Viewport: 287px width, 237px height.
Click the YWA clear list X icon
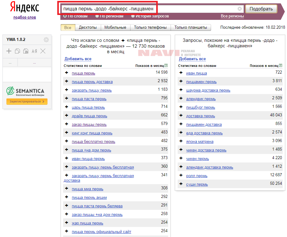click(x=43, y=51)
